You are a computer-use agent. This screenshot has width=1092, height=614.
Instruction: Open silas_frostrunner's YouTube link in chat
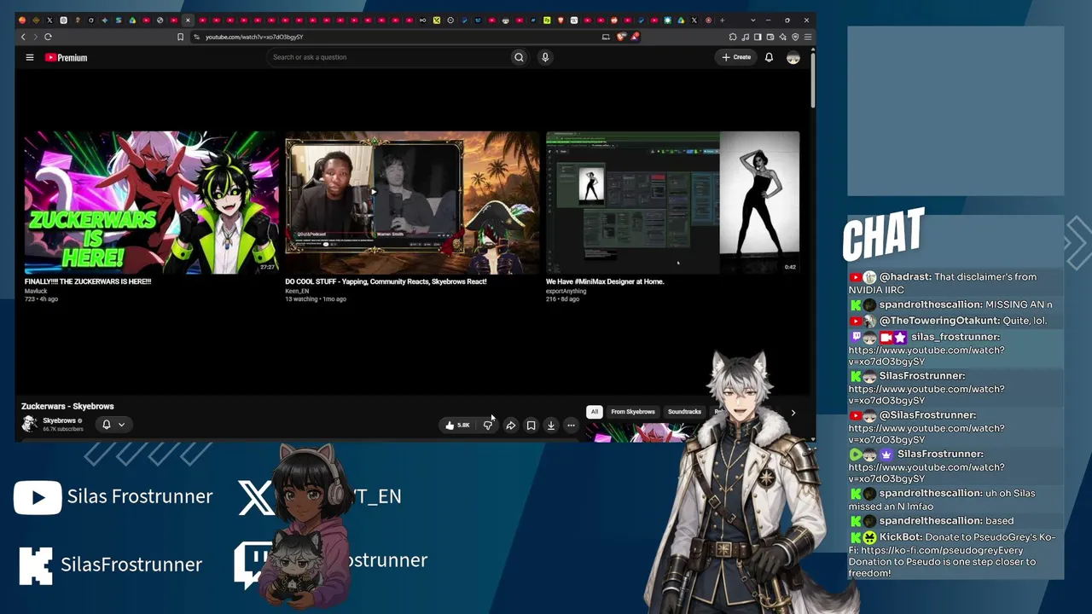[x=926, y=356]
